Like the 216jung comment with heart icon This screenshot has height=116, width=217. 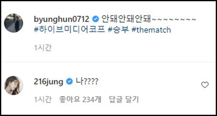[205, 85]
